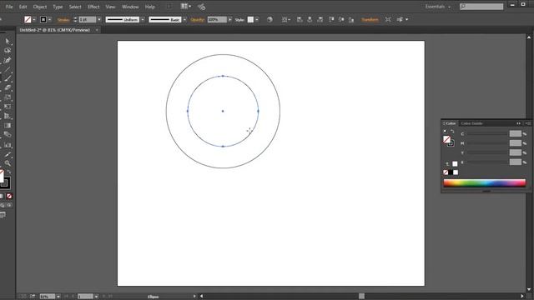Open the fill color dropdown in control bar
The height and width of the screenshot is (300, 534).
coord(33,20)
